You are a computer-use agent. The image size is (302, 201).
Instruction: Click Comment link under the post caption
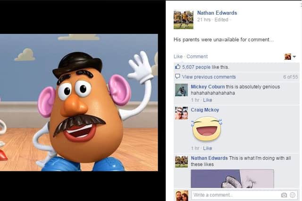(197, 56)
